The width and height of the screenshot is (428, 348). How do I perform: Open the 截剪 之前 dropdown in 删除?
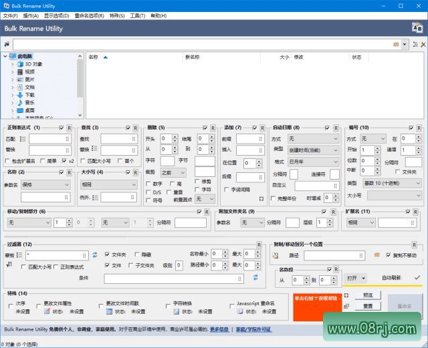(x=173, y=172)
